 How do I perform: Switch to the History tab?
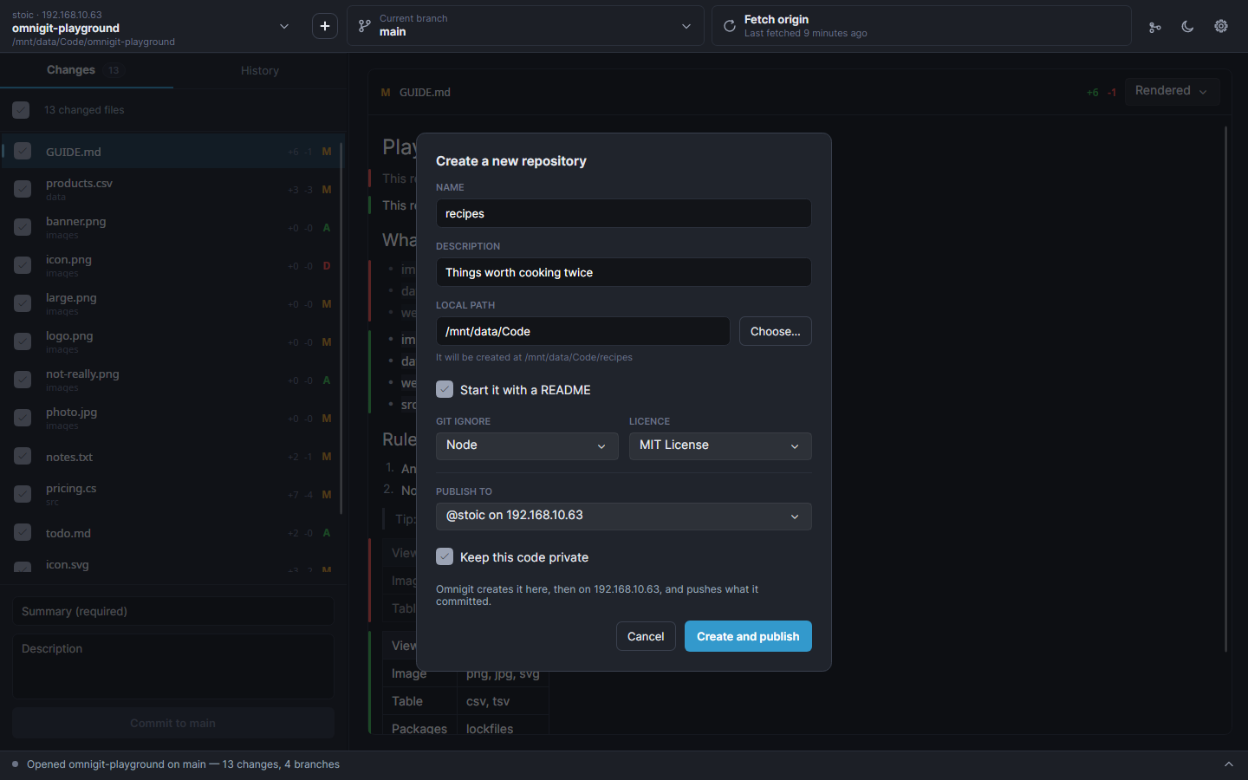[x=260, y=70]
